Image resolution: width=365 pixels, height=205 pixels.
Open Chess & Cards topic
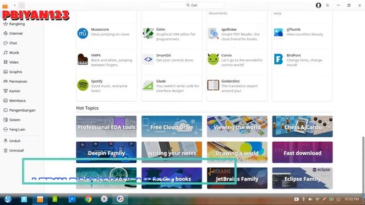coord(302,126)
